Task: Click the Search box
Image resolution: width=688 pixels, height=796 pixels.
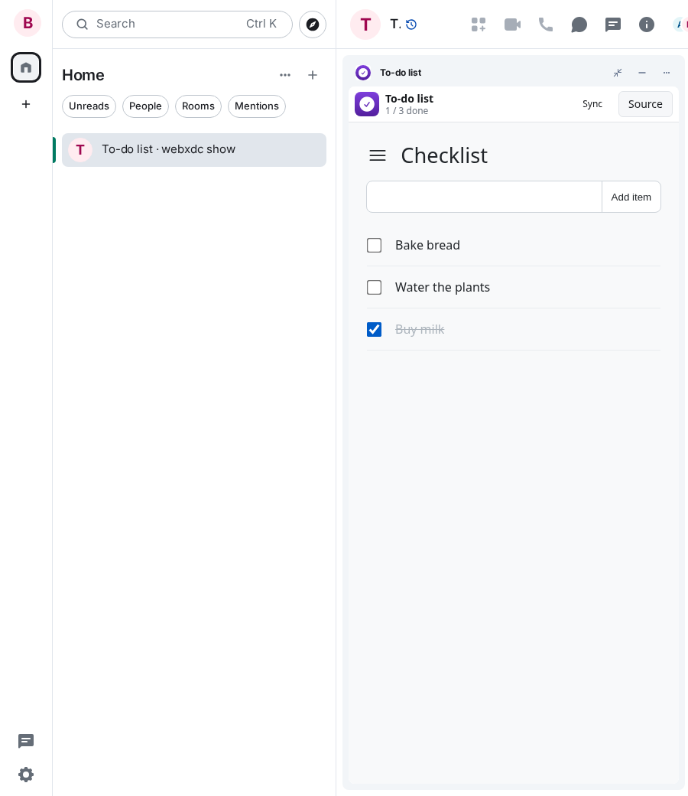Action: 177,24
